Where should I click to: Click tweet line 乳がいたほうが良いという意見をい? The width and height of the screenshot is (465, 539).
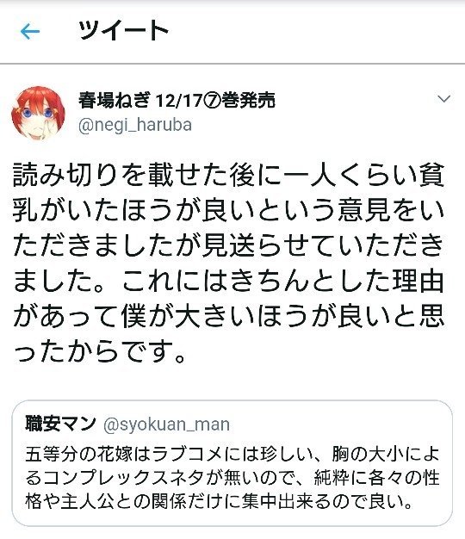(229, 211)
